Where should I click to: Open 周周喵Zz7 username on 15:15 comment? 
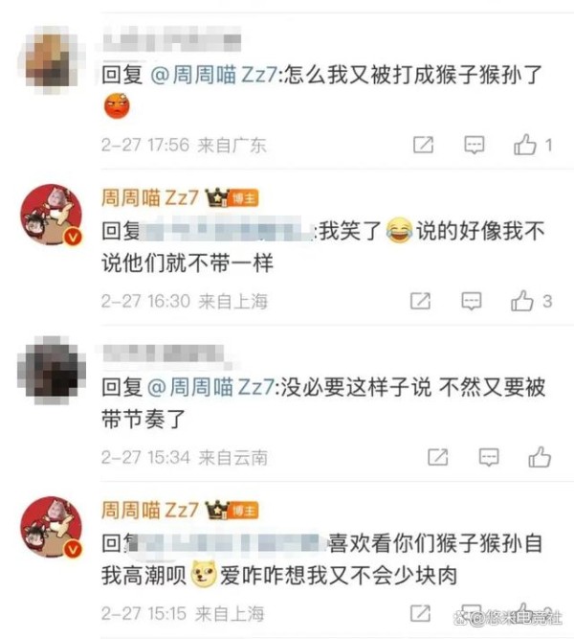click(x=150, y=511)
